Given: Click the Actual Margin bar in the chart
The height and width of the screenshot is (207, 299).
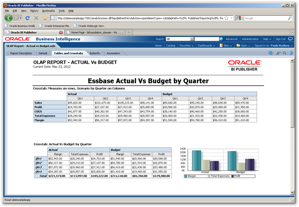Looking at the screenshot, I should 196,160.
